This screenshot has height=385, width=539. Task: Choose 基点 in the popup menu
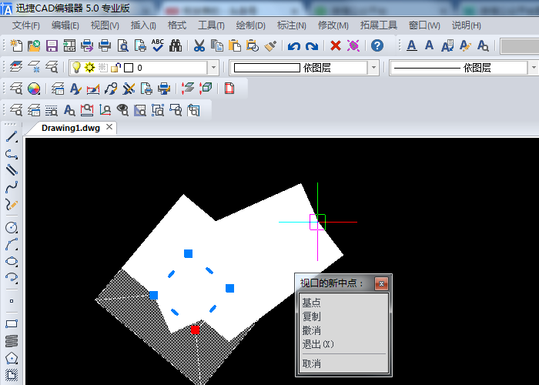[x=311, y=303]
